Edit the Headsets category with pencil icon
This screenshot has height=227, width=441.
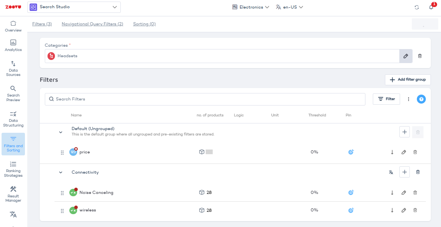(x=406, y=56)
